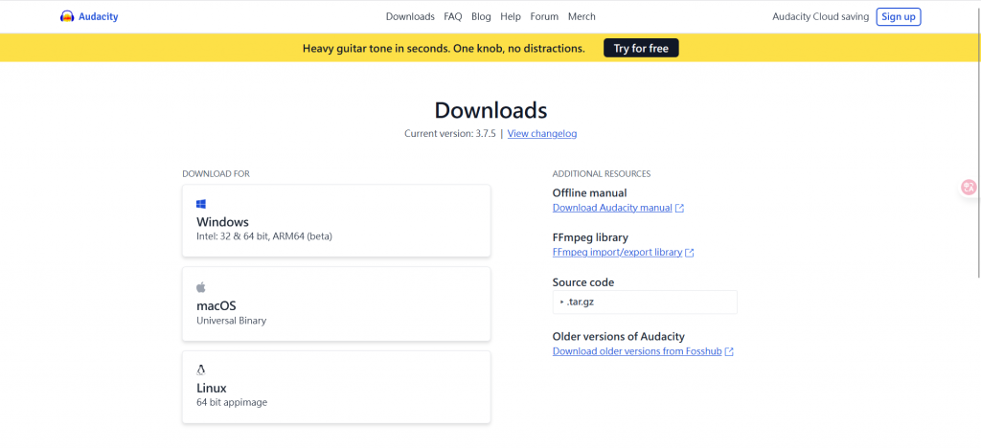
Task: Click the yellow banner guitar tone text
Action: click(x=444, y=48)
